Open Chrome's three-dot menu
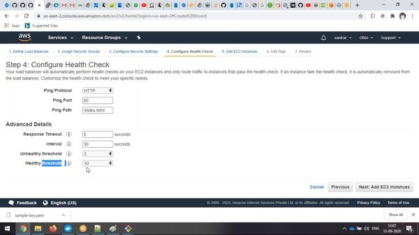419x235 pixels. click(x=412, y=16)
